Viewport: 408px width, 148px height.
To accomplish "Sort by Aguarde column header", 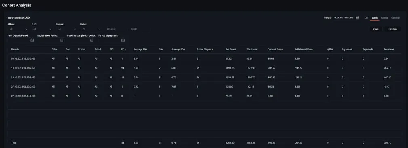I will tap(347, 49).
